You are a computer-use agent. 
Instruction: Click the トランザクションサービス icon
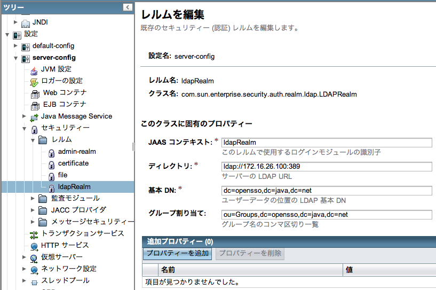[34, 234]
